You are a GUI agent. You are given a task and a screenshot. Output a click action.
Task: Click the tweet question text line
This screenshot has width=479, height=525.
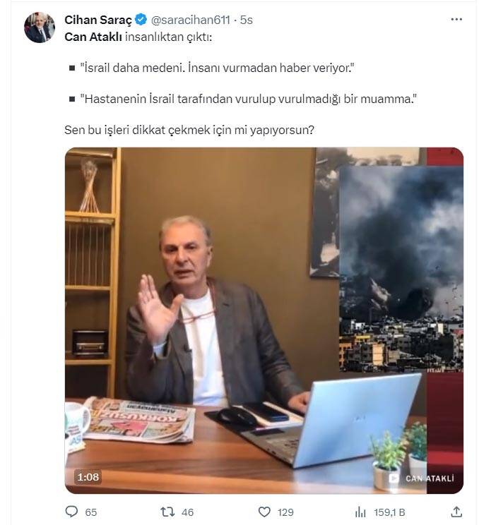(189, 130)
